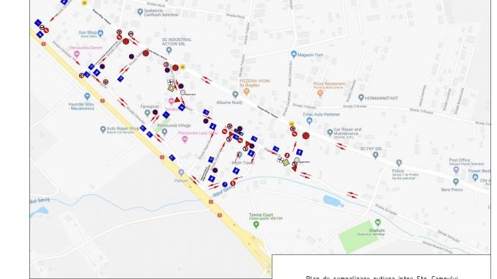Viewport: 497px width, 279px height.
Task: Click the Post Office pin
Action: 456,170
